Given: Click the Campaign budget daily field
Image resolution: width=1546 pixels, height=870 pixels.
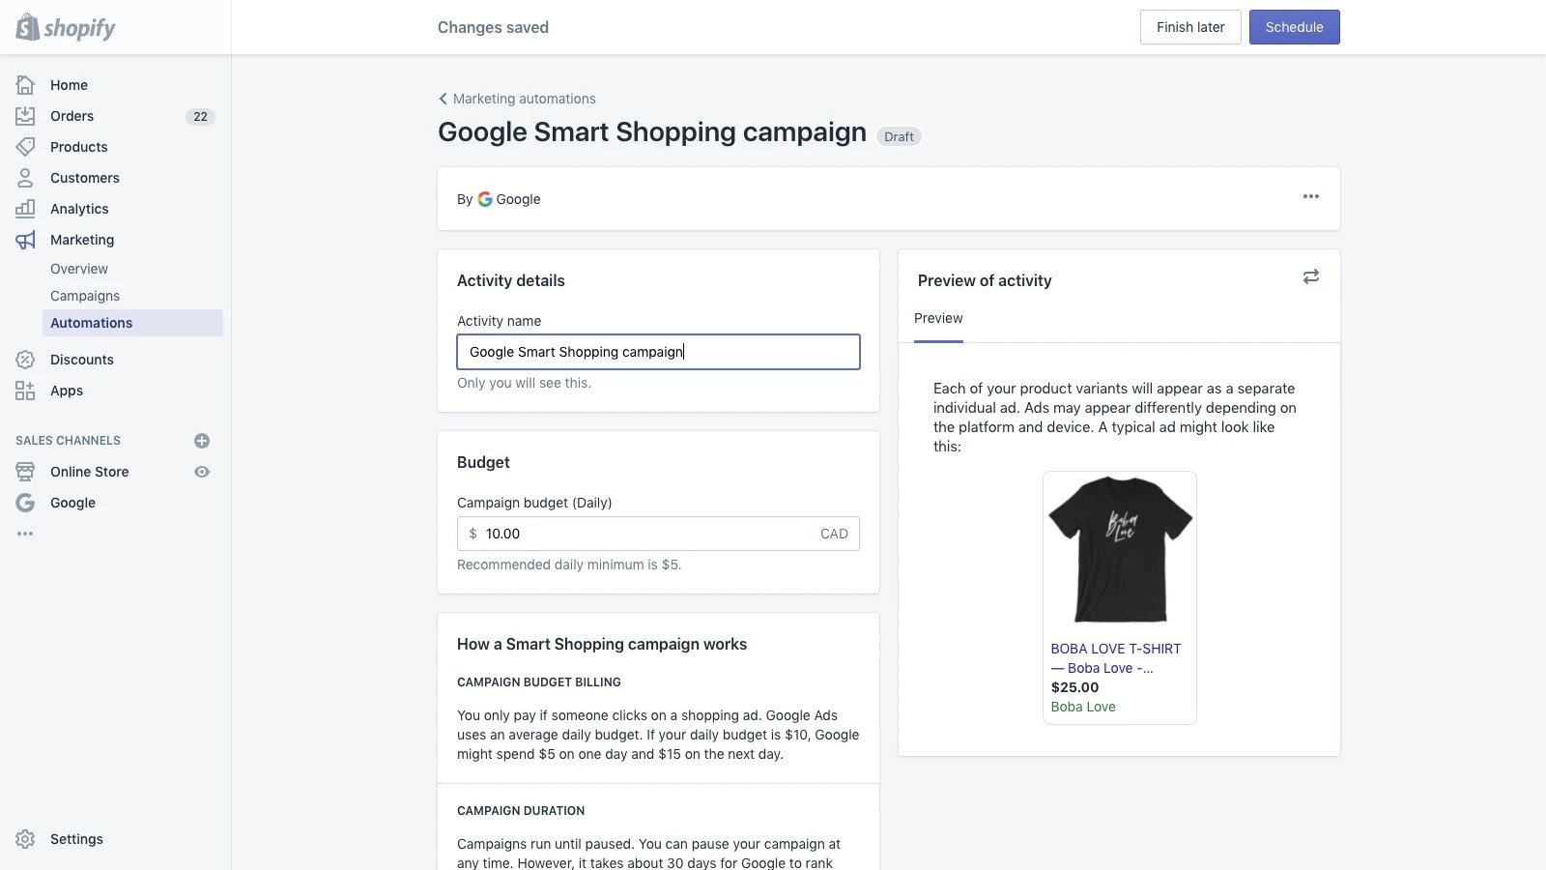Looking at the screenshot, I should point(647,534).
